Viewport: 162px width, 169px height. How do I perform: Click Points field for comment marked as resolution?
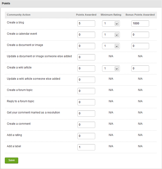[86, 114]
